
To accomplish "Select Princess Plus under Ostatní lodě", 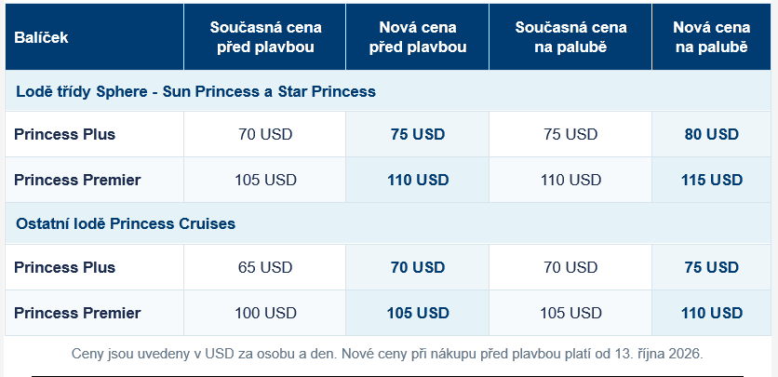I will pos(64,267).
